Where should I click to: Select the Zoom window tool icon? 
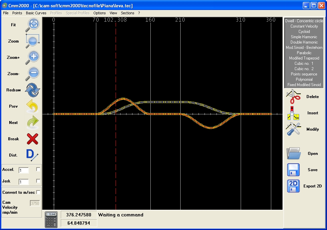tap(33, 41)
